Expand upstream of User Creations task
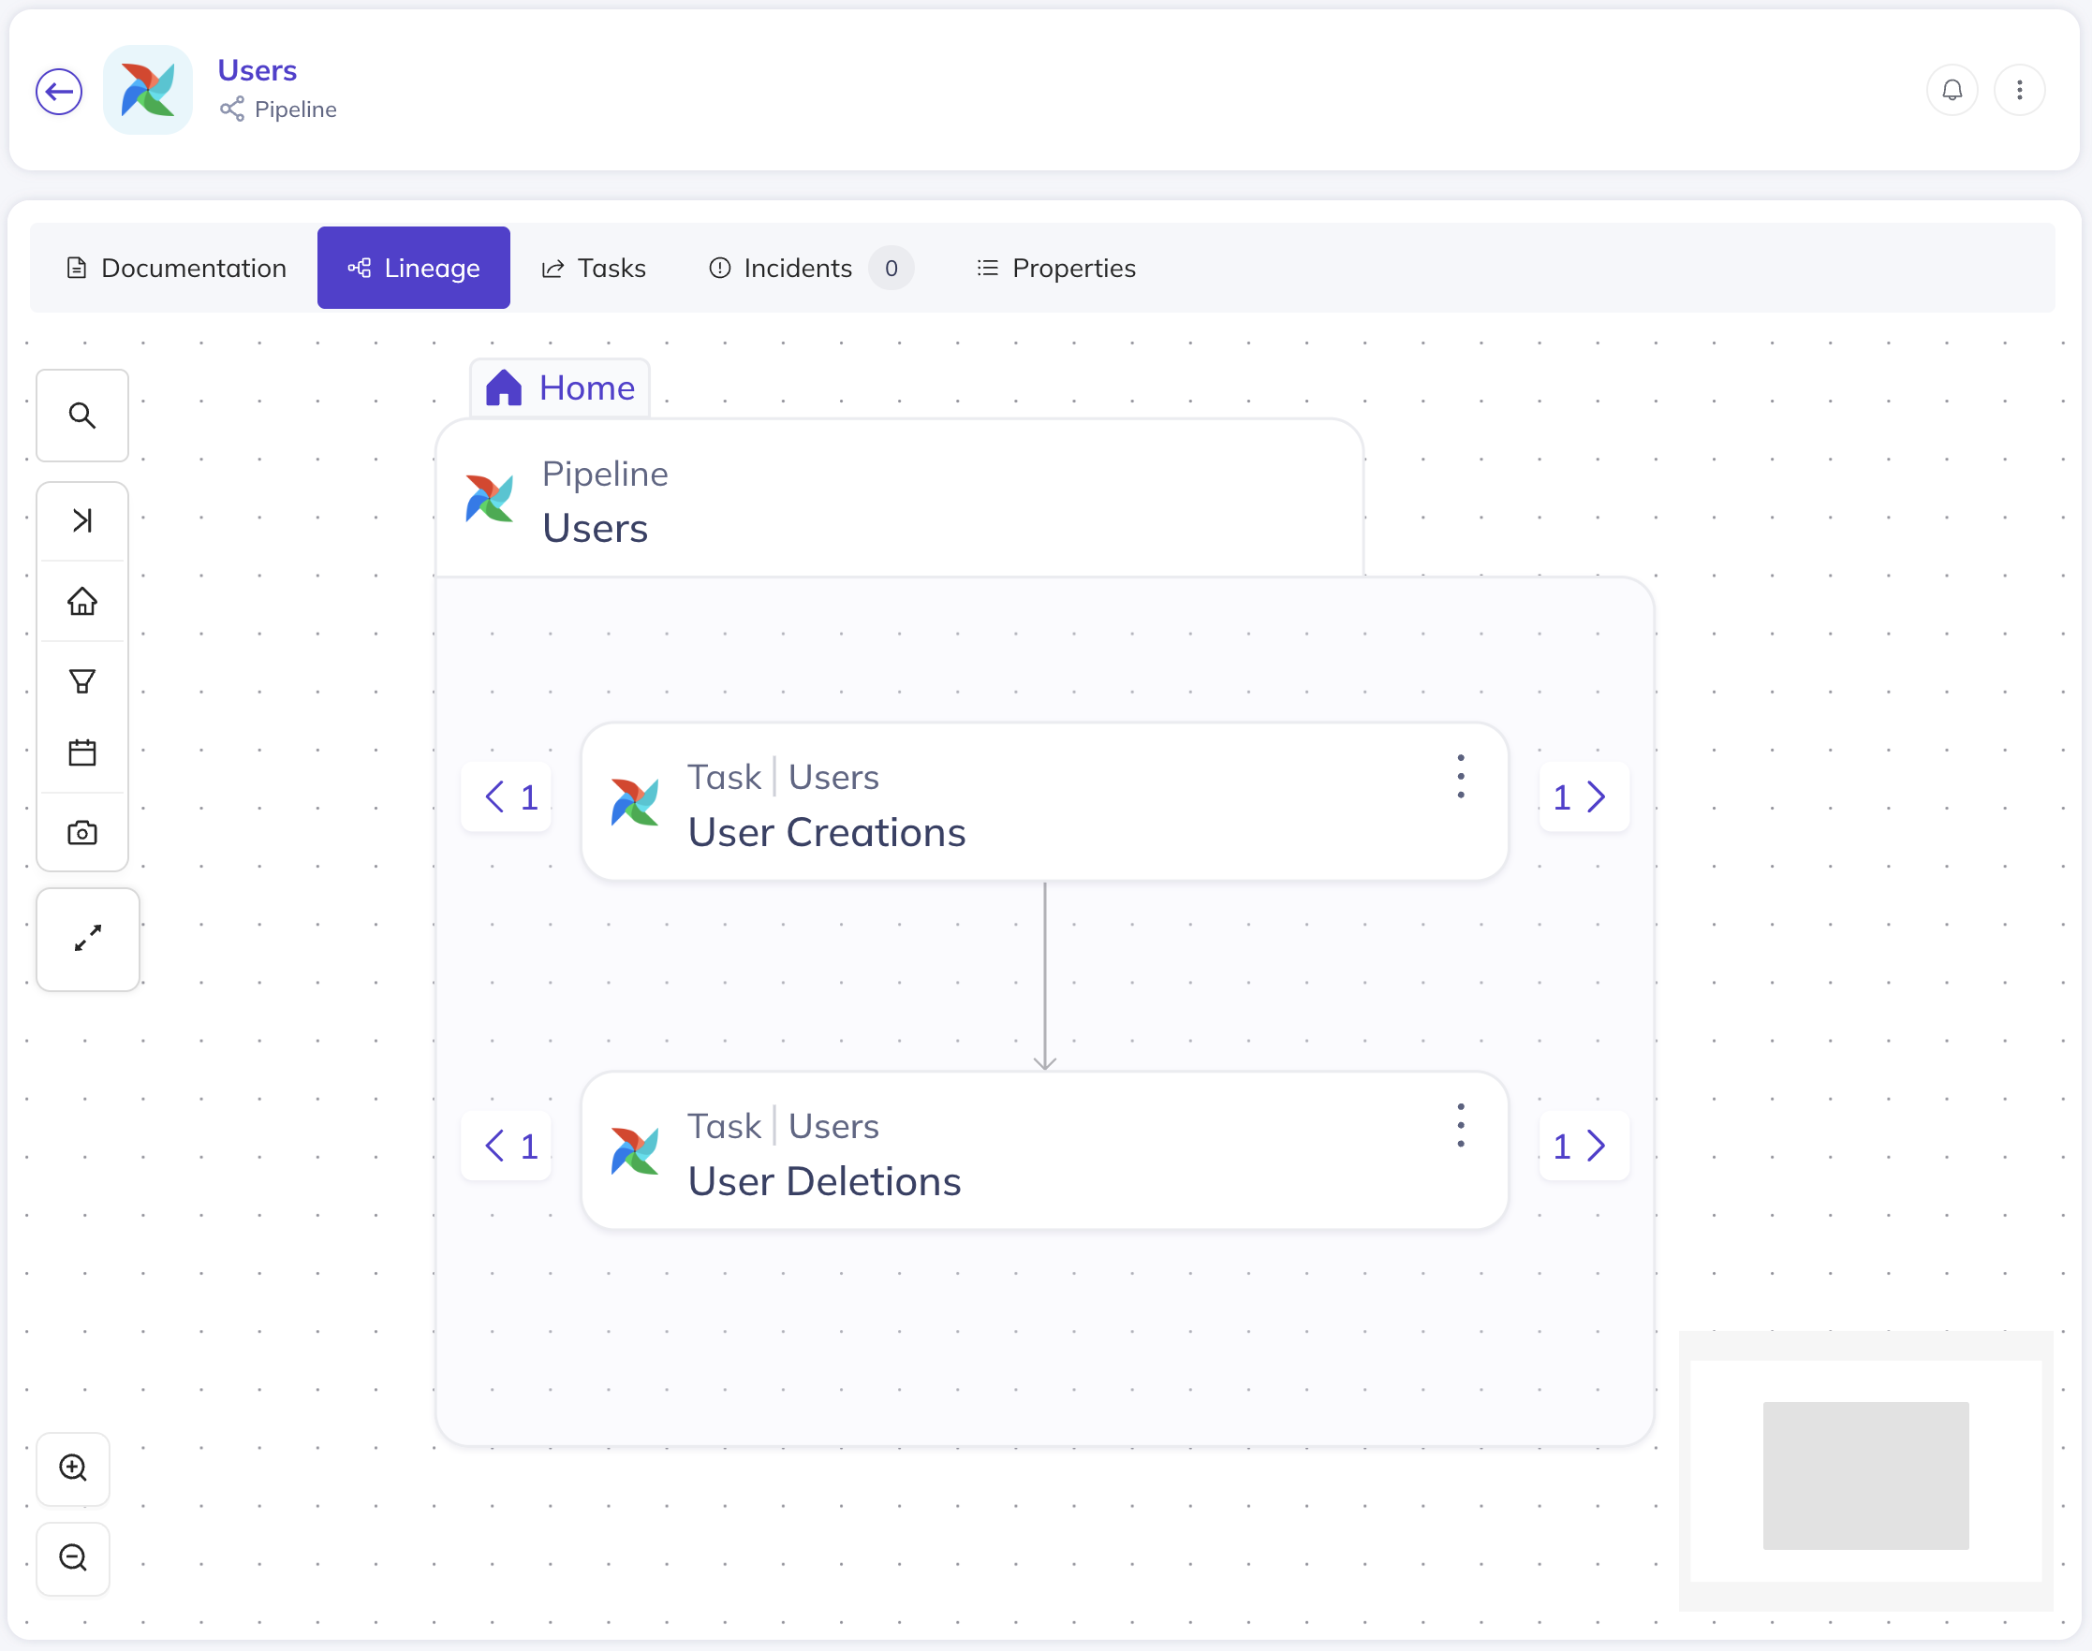 point(509,797)
